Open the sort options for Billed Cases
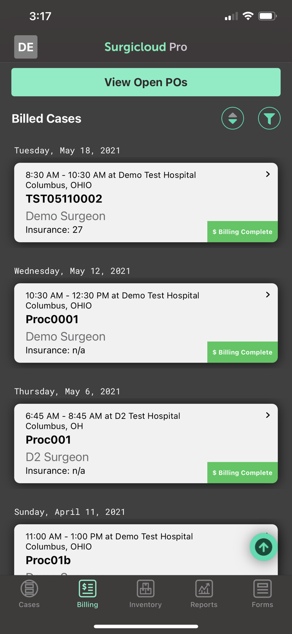 [233, 118]
